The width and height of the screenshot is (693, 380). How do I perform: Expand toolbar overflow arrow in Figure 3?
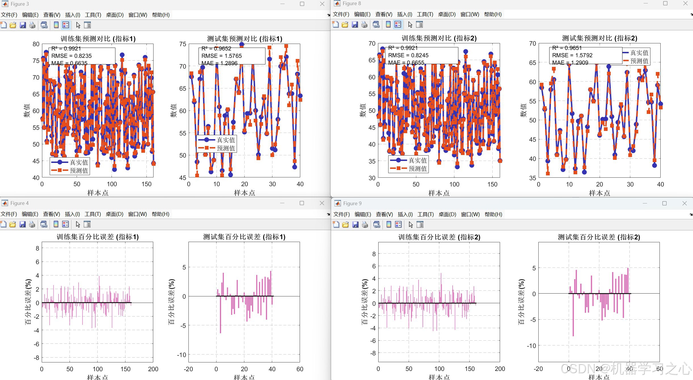(x=328, y=15)
